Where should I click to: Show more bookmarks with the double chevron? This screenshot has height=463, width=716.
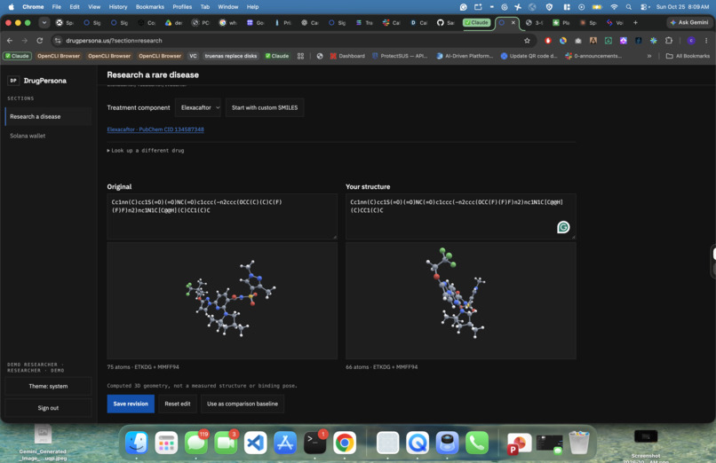[x=648, y=56]
